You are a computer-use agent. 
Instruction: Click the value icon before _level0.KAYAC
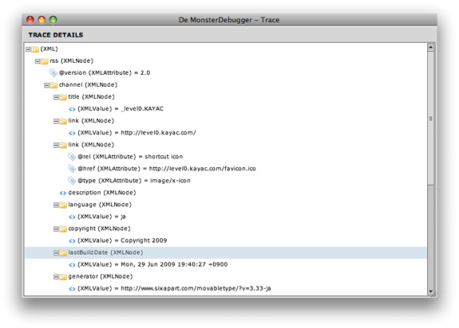pyautogui.click(x=72, y=109)
